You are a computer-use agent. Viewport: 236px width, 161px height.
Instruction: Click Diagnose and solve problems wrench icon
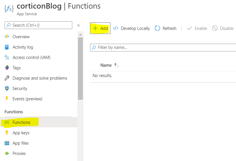(x=7, y=78)
